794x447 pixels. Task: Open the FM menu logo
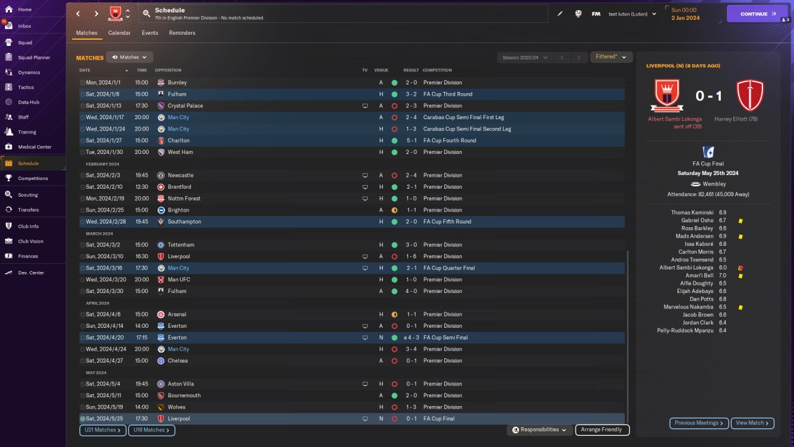coord(596,14)
